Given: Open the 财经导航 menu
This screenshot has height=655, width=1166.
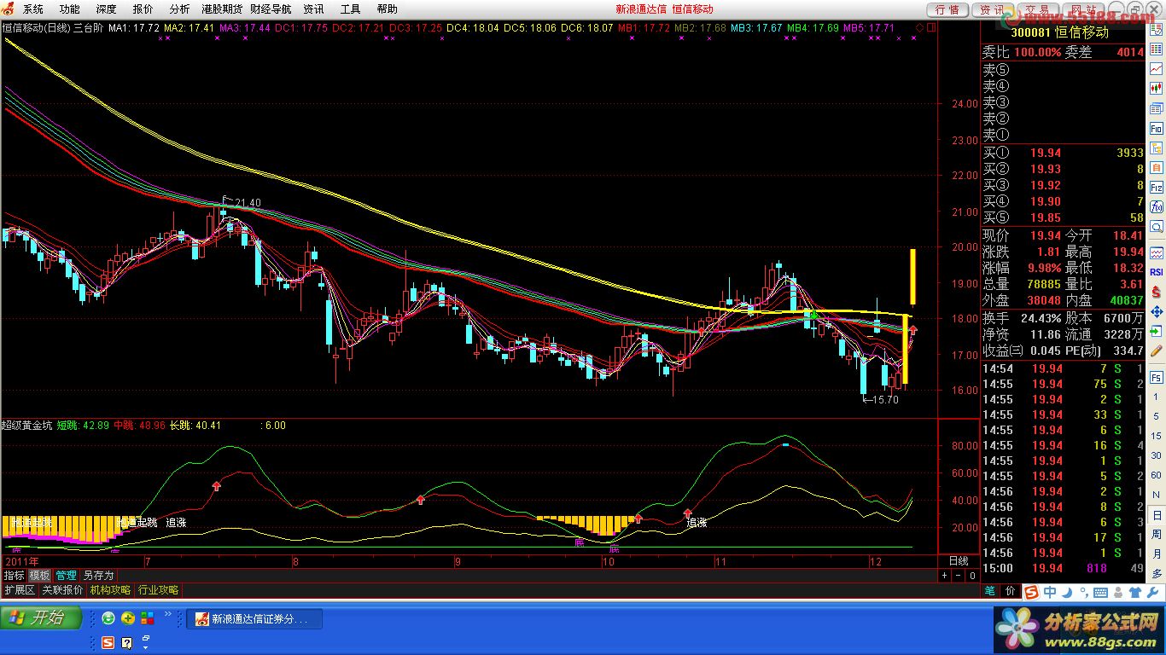Looking at the screenshot, I should 271,9.
